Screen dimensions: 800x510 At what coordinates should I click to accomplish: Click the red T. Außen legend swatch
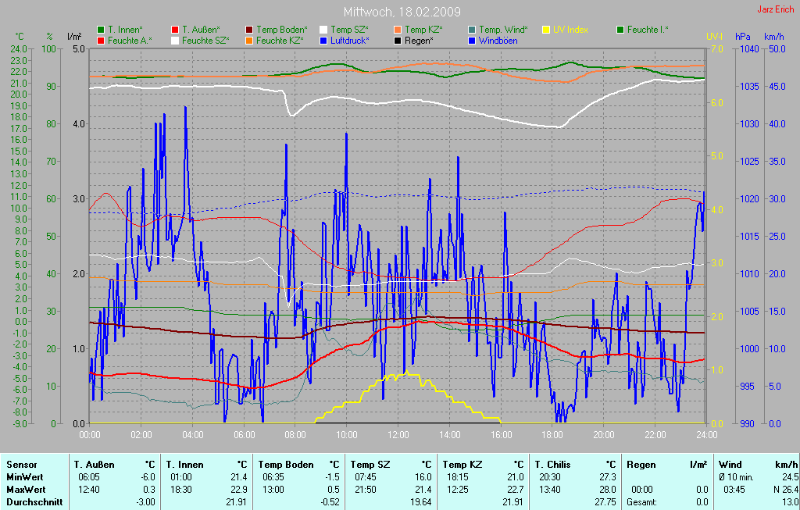pos(175,30)
